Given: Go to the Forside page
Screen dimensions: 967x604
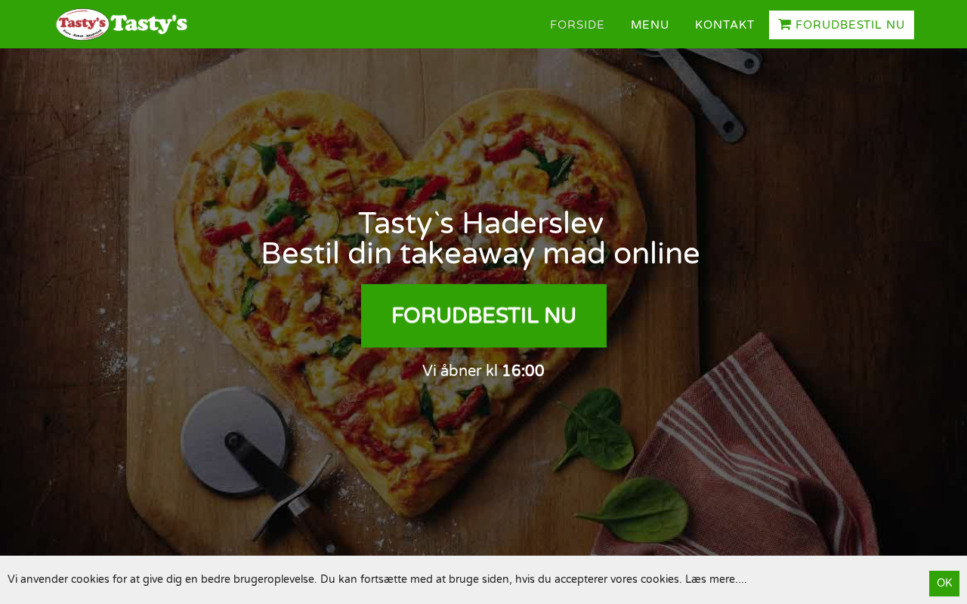Looking at the screenshot, I should tap(577, 25).
